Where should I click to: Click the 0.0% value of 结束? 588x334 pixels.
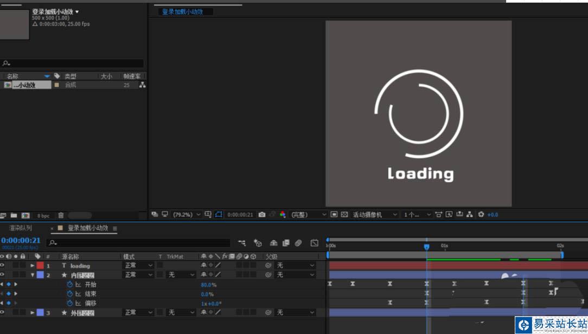[207, 294]
